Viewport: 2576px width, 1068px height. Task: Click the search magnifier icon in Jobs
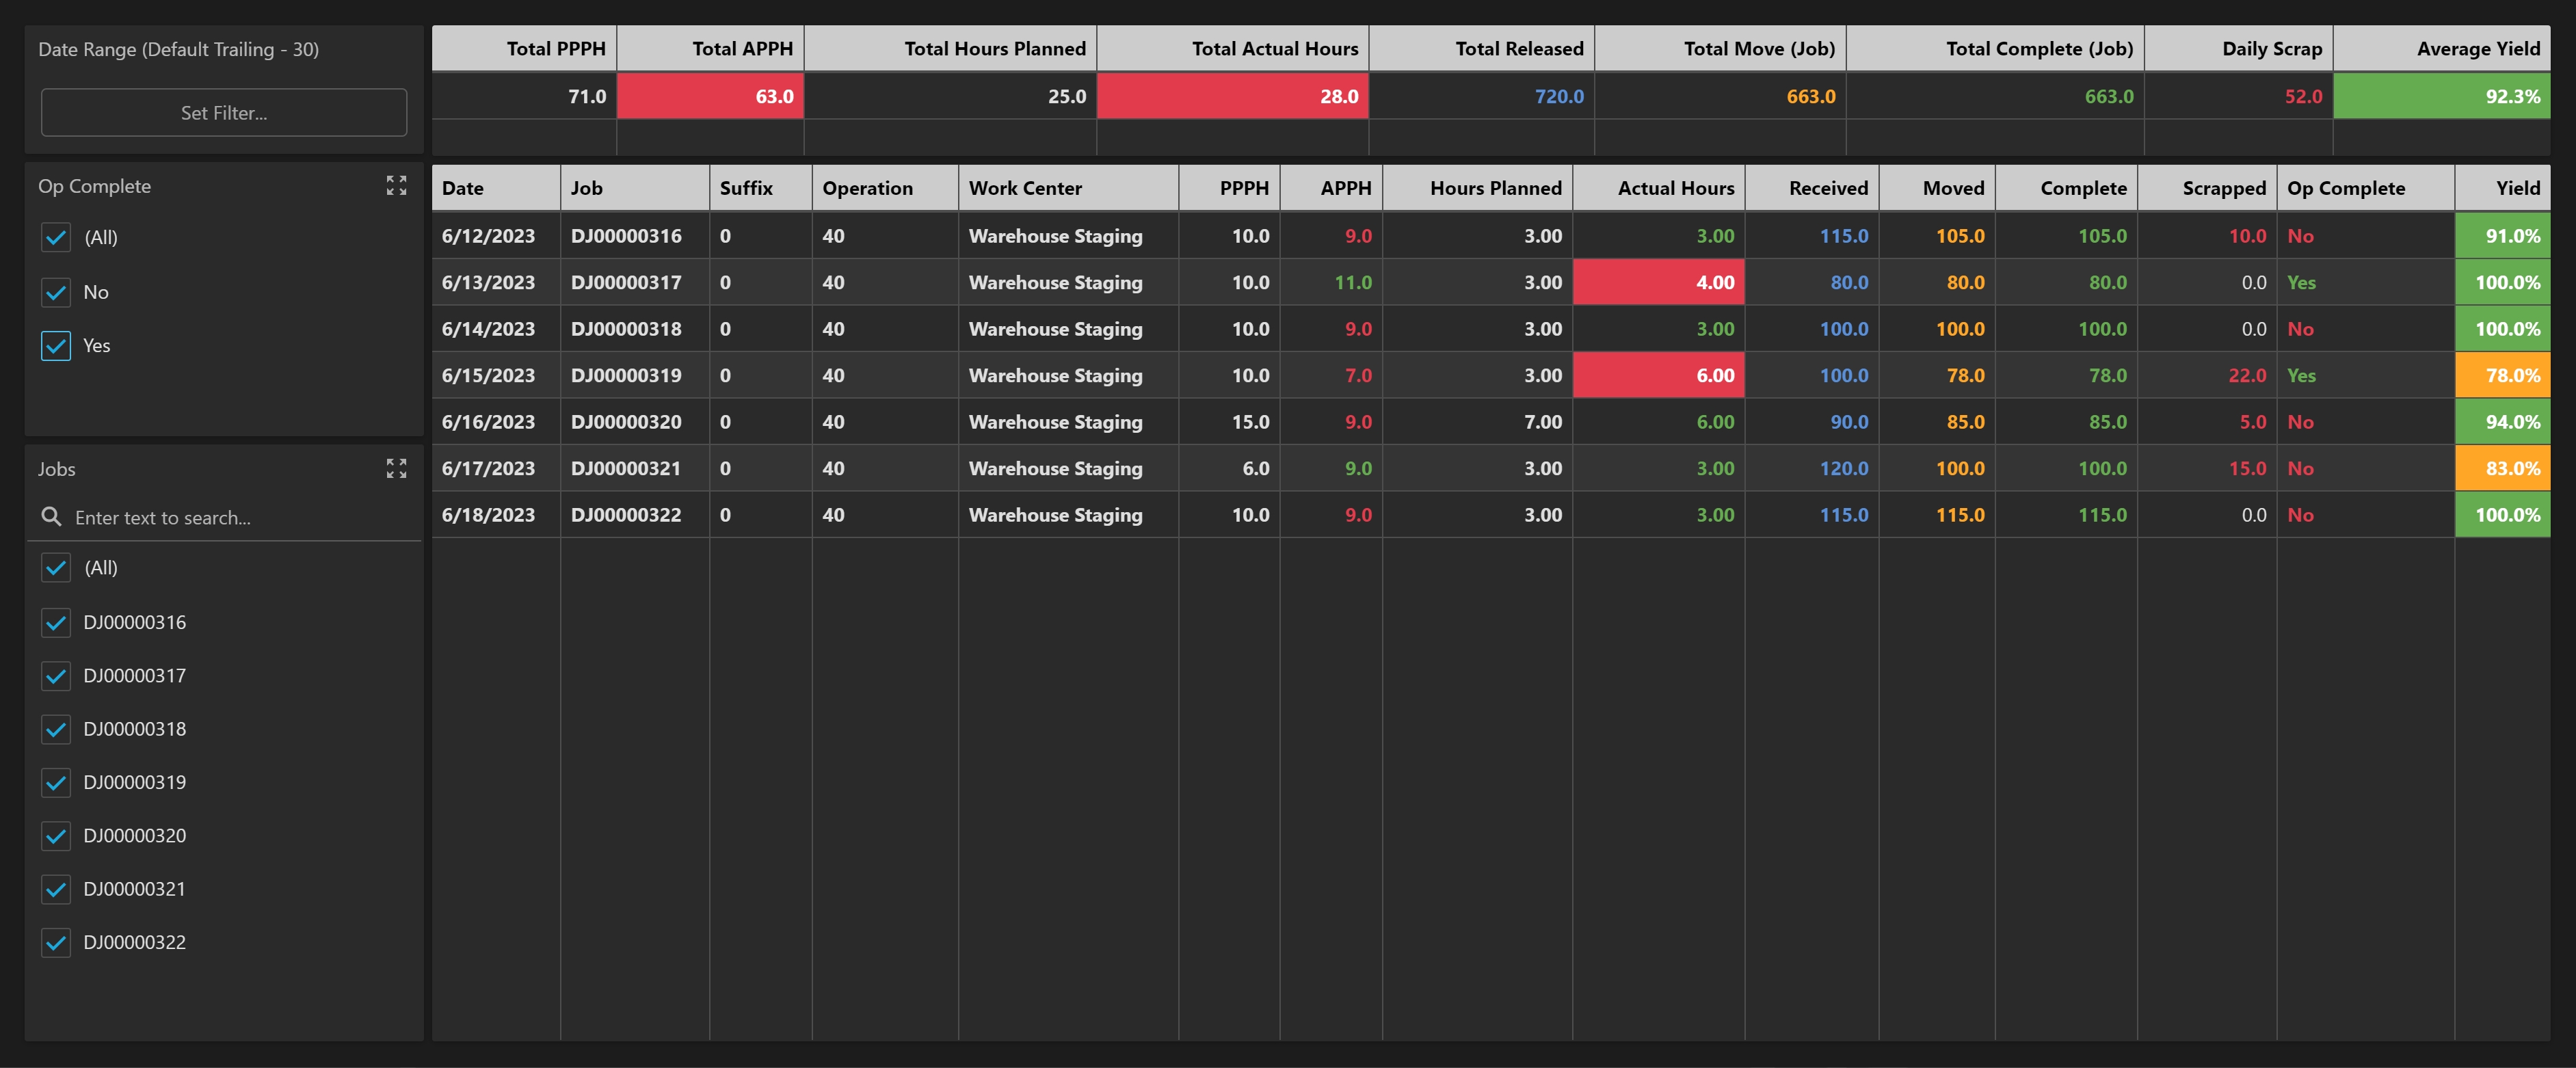point(51,517)
